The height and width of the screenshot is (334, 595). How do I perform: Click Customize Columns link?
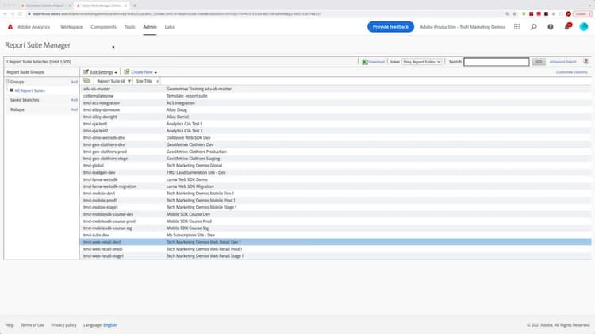[571, 72]
